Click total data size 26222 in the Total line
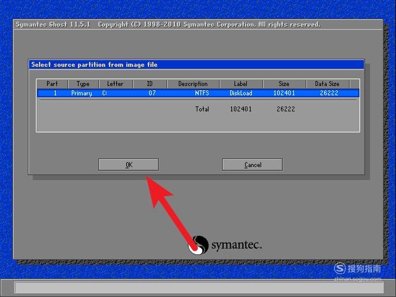This screenshot has height=297, width=396. coord(286,109)
